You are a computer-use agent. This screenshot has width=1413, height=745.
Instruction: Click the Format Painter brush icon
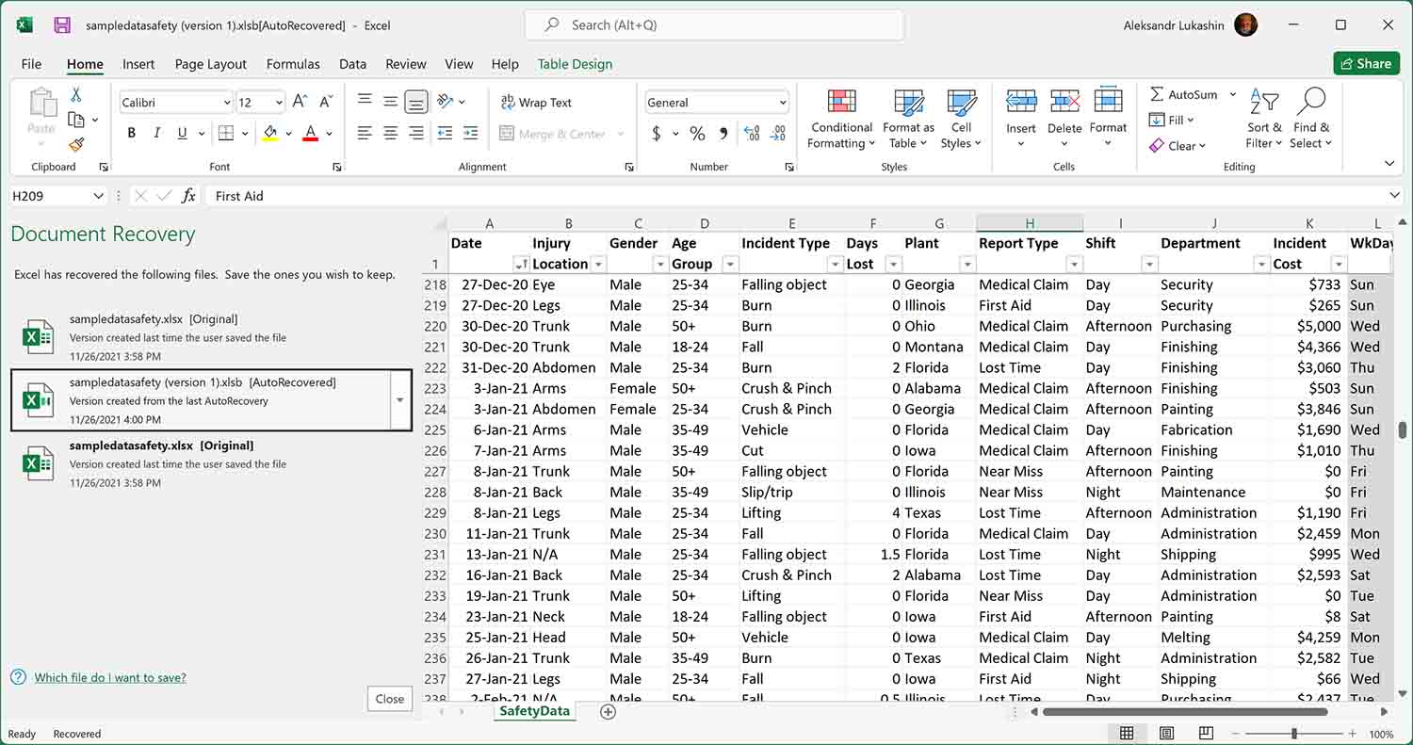click(x=76, y=144)
